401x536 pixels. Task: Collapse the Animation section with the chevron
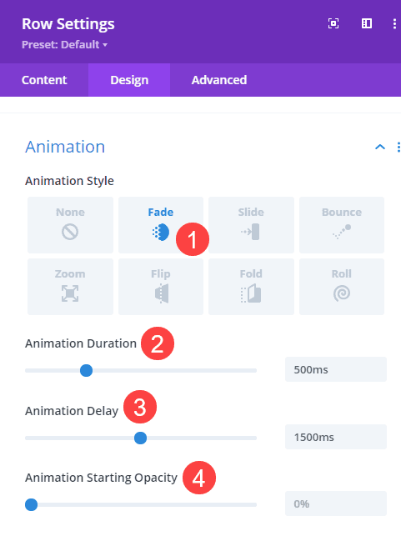(x=380, y=147)
